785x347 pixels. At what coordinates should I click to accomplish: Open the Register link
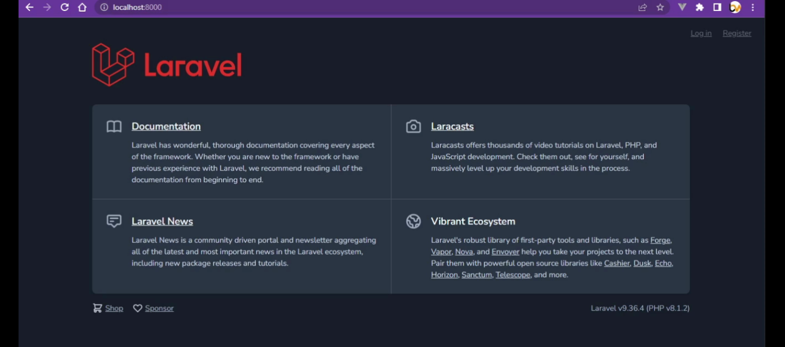coord(737,34)
